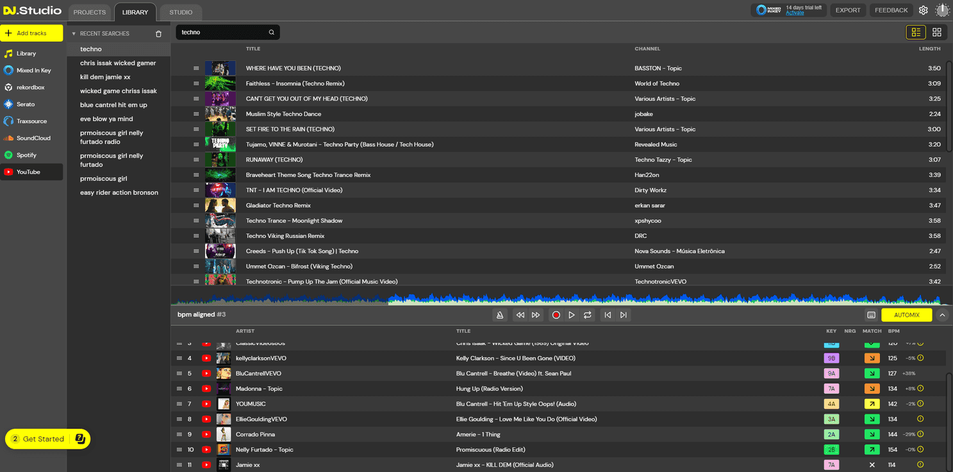The height and width of the screenshot is (472, 953).
Task: Open the keyboard shortcuts icon near AUTOMIX
Action: click(x=872, y=315)
